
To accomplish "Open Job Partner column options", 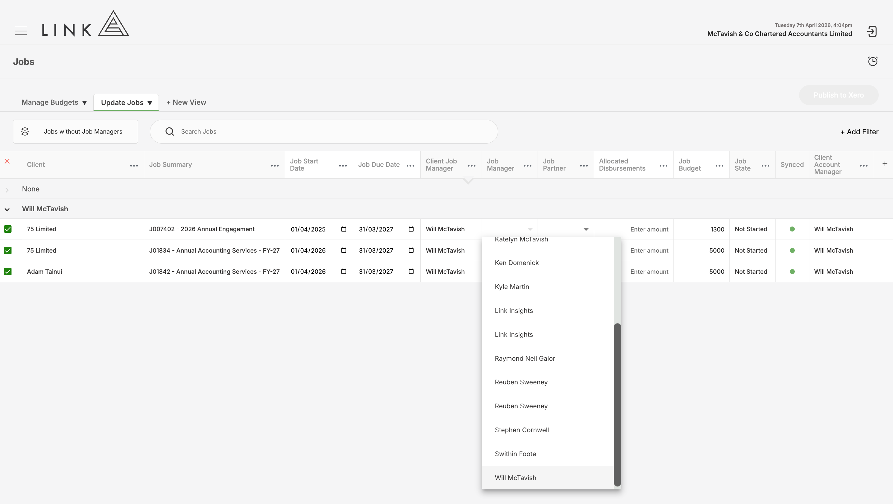I will click(584, 166).
